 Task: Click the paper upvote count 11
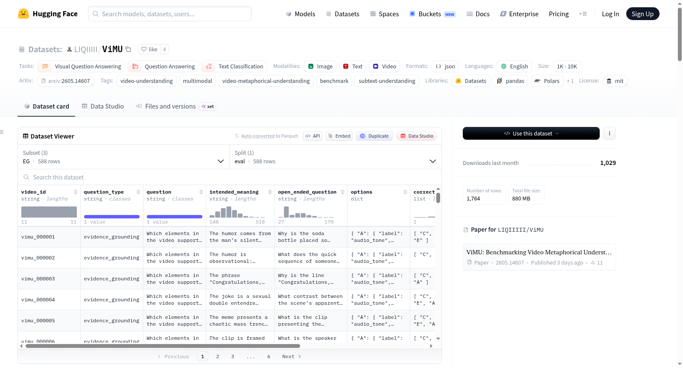[x=597, y=262]
